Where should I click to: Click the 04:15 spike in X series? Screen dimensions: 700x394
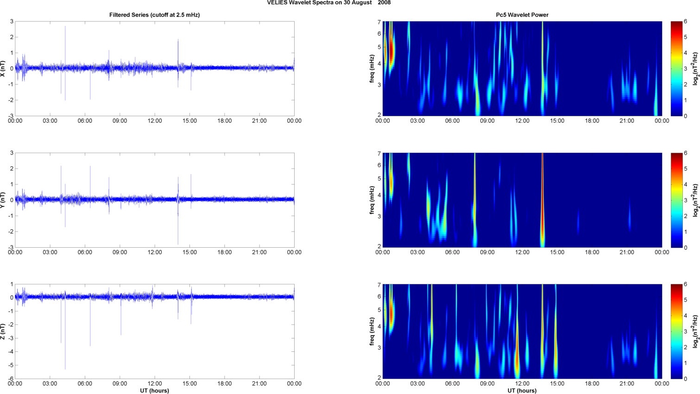65,63
